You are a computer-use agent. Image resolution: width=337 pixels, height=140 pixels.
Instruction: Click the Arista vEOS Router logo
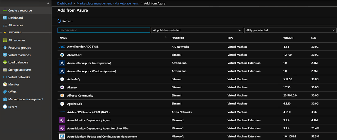[62, 112]
